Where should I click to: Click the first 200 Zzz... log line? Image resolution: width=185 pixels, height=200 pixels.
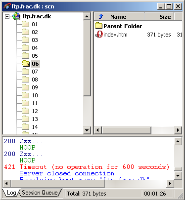(23, 141)
